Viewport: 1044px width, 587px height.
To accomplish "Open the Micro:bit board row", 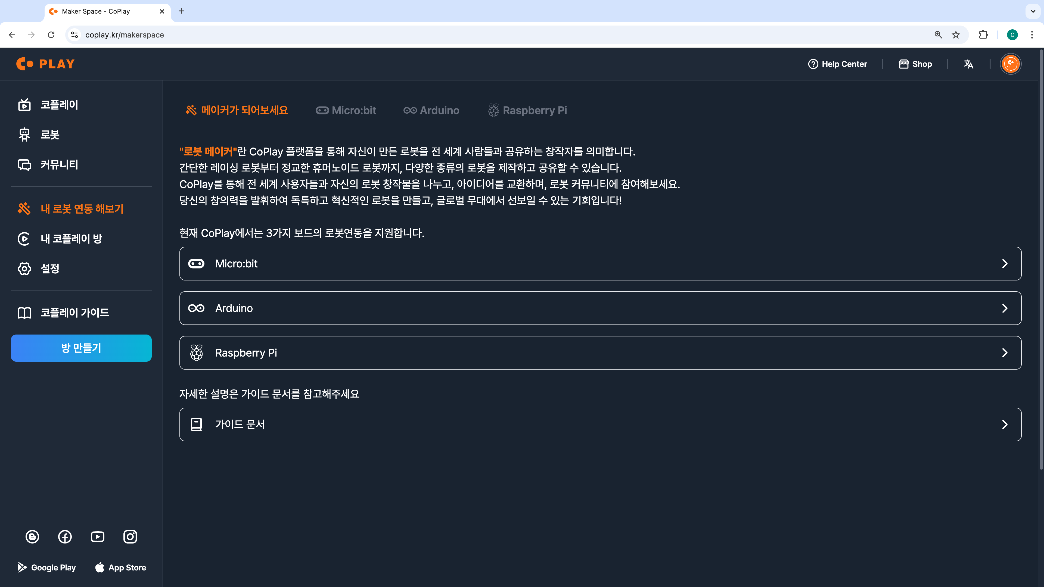I will (x=600, y=264).
